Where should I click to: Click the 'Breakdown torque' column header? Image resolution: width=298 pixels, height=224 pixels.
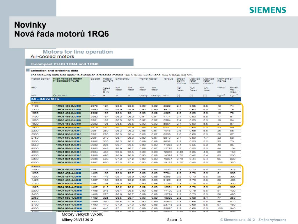(181, 81)
